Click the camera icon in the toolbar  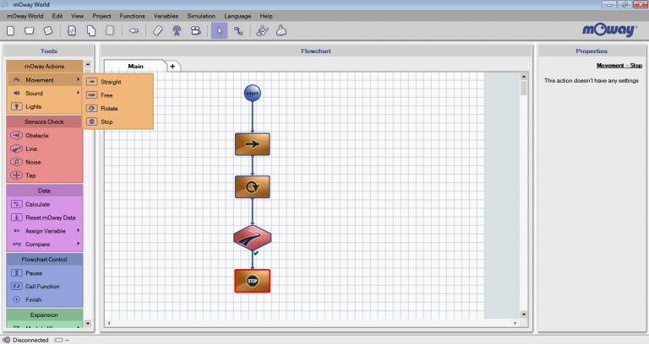coord(196,30)
